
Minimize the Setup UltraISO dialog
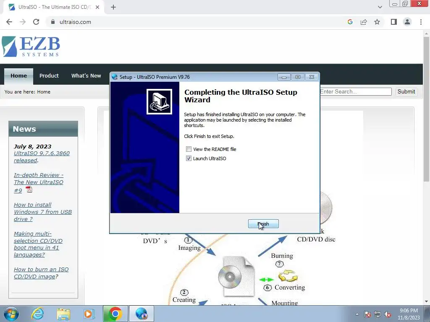284,77
